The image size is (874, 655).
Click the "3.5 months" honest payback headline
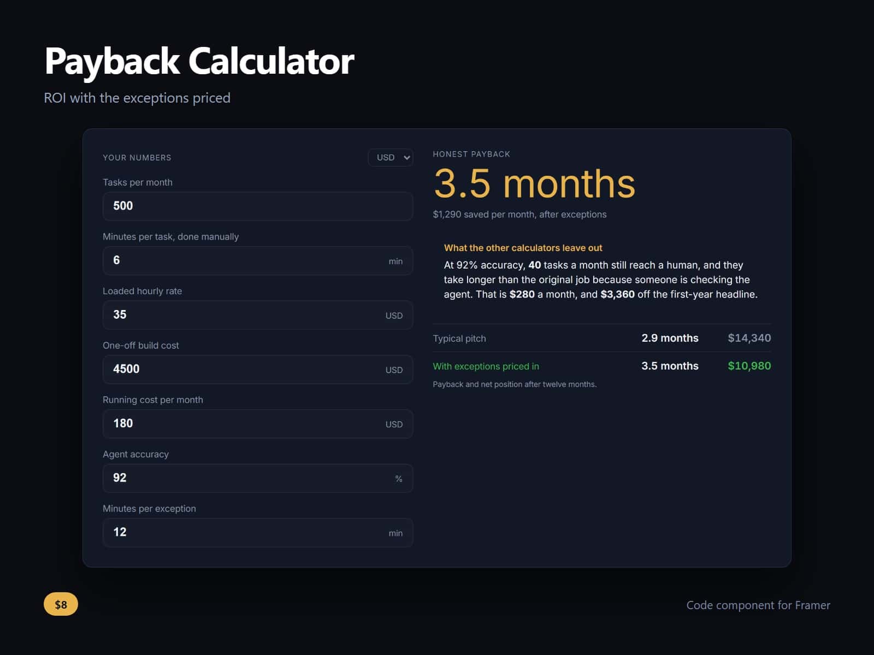coord(534,183)
